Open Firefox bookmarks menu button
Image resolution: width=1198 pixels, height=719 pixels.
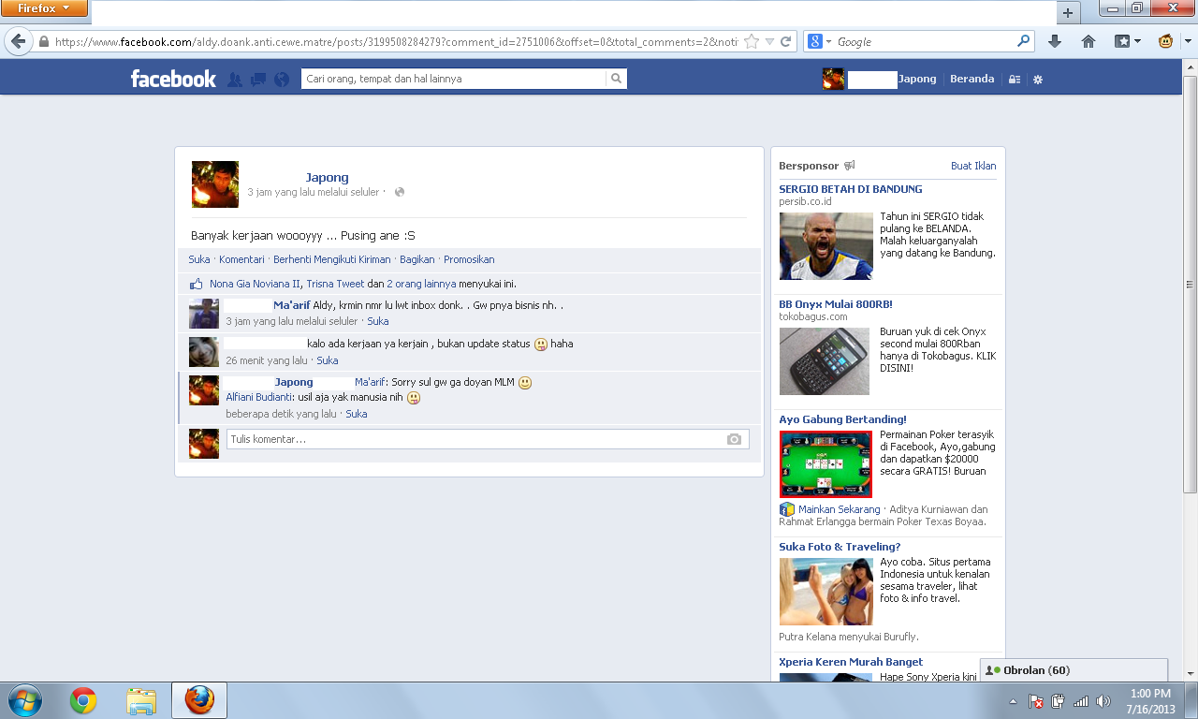coord(1128,41)
